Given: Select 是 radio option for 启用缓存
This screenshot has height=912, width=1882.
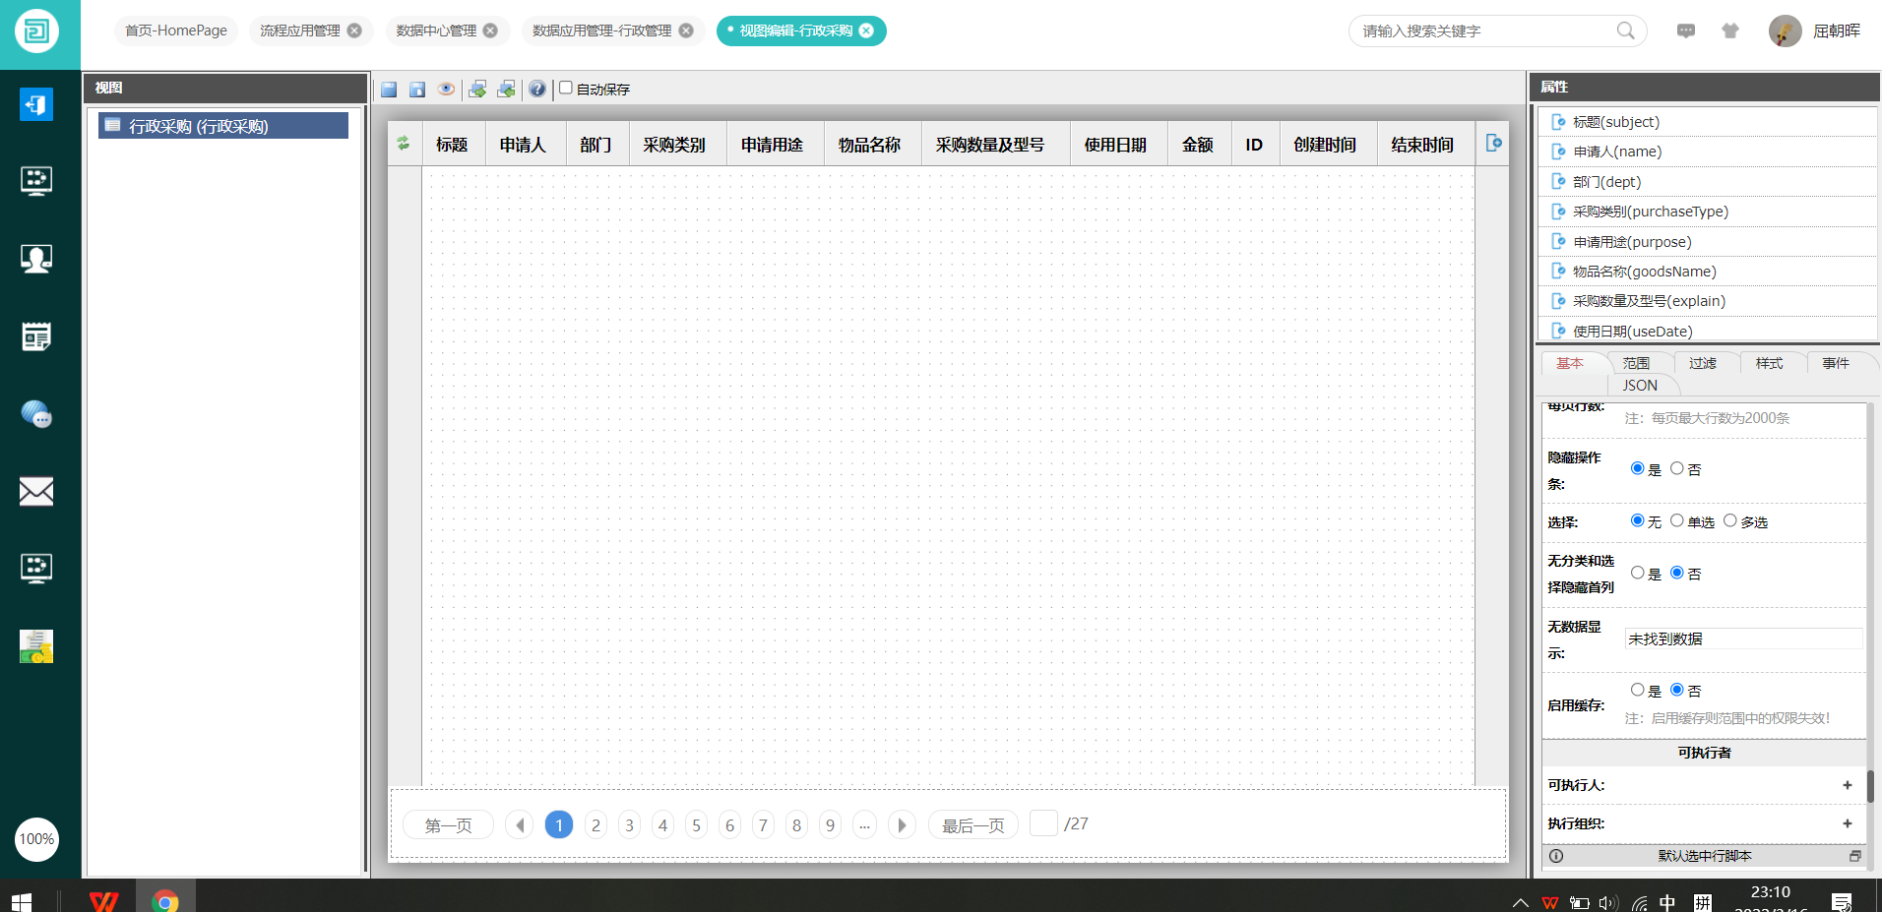Looking at the screenshot, I should [x=1637, y=690].
